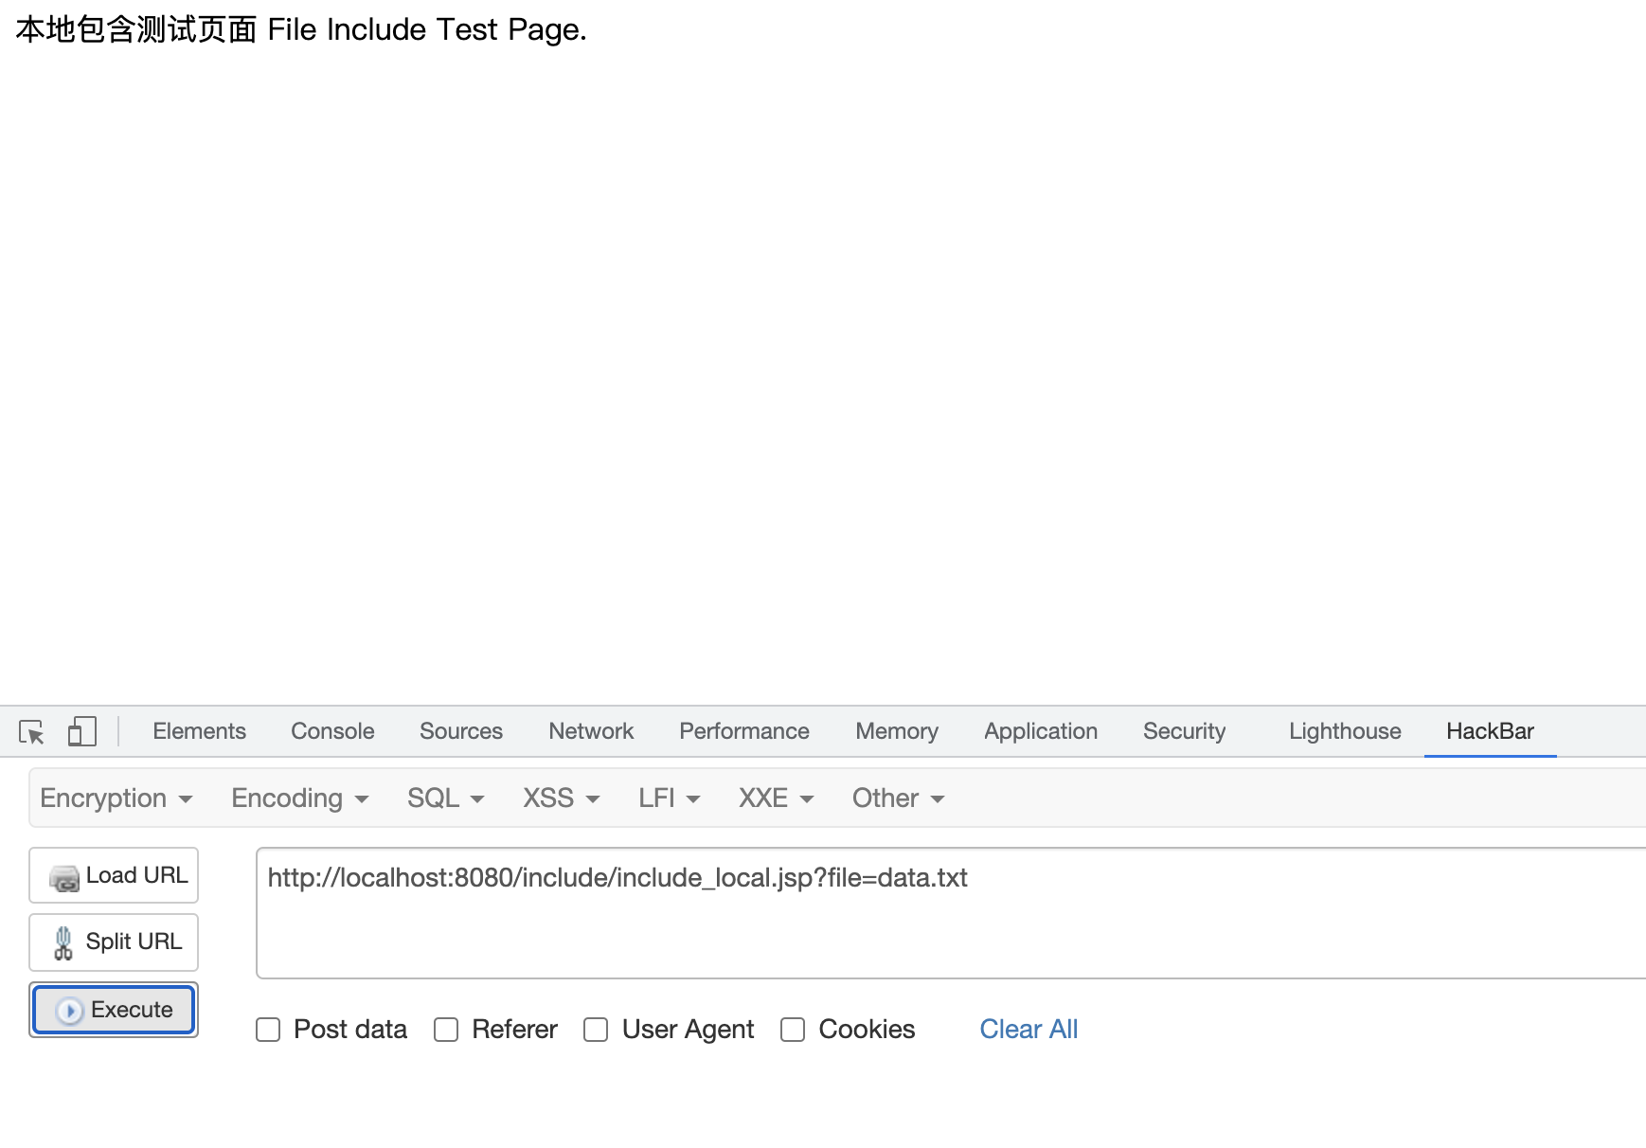Expand the Encryption dropdown
Image resolution: width=1646 pixels, height=1148 pixels.
116,798
